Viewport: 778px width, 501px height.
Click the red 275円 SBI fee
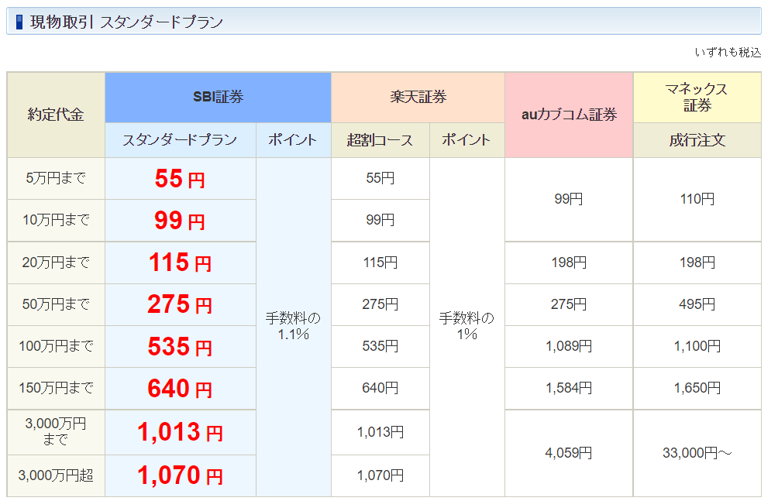(x=180, y=304)
